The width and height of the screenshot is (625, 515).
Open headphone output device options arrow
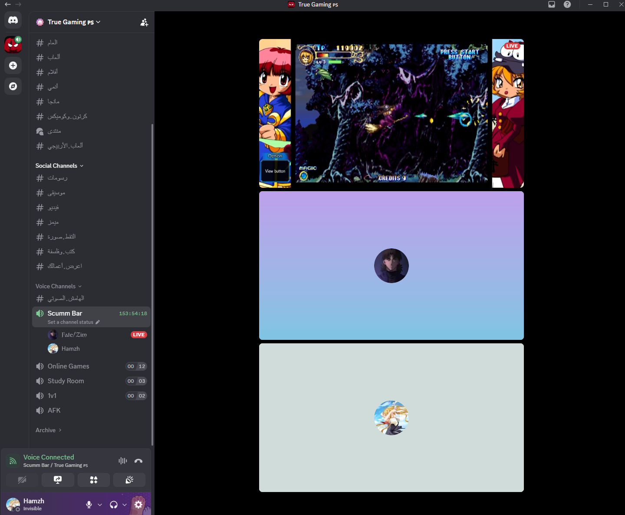[125, 505]
